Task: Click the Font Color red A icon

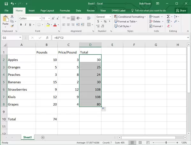Action: point(55,25)
